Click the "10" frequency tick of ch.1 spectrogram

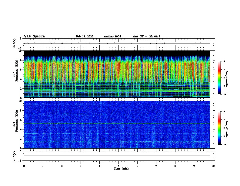(x=20, y=51)
